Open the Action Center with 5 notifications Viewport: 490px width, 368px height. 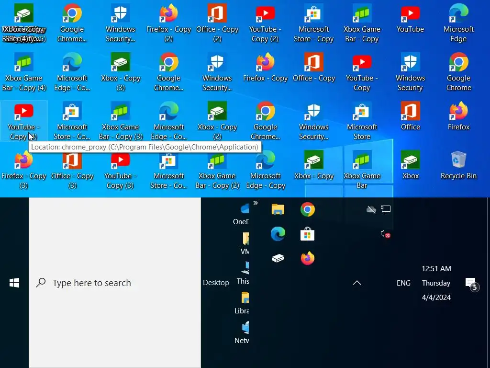(471, 284)
